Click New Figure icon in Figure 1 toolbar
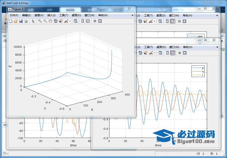Screen dimensions: 227x158 10,21
